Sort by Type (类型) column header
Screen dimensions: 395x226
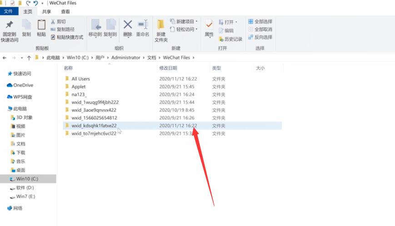click(216, 68)
